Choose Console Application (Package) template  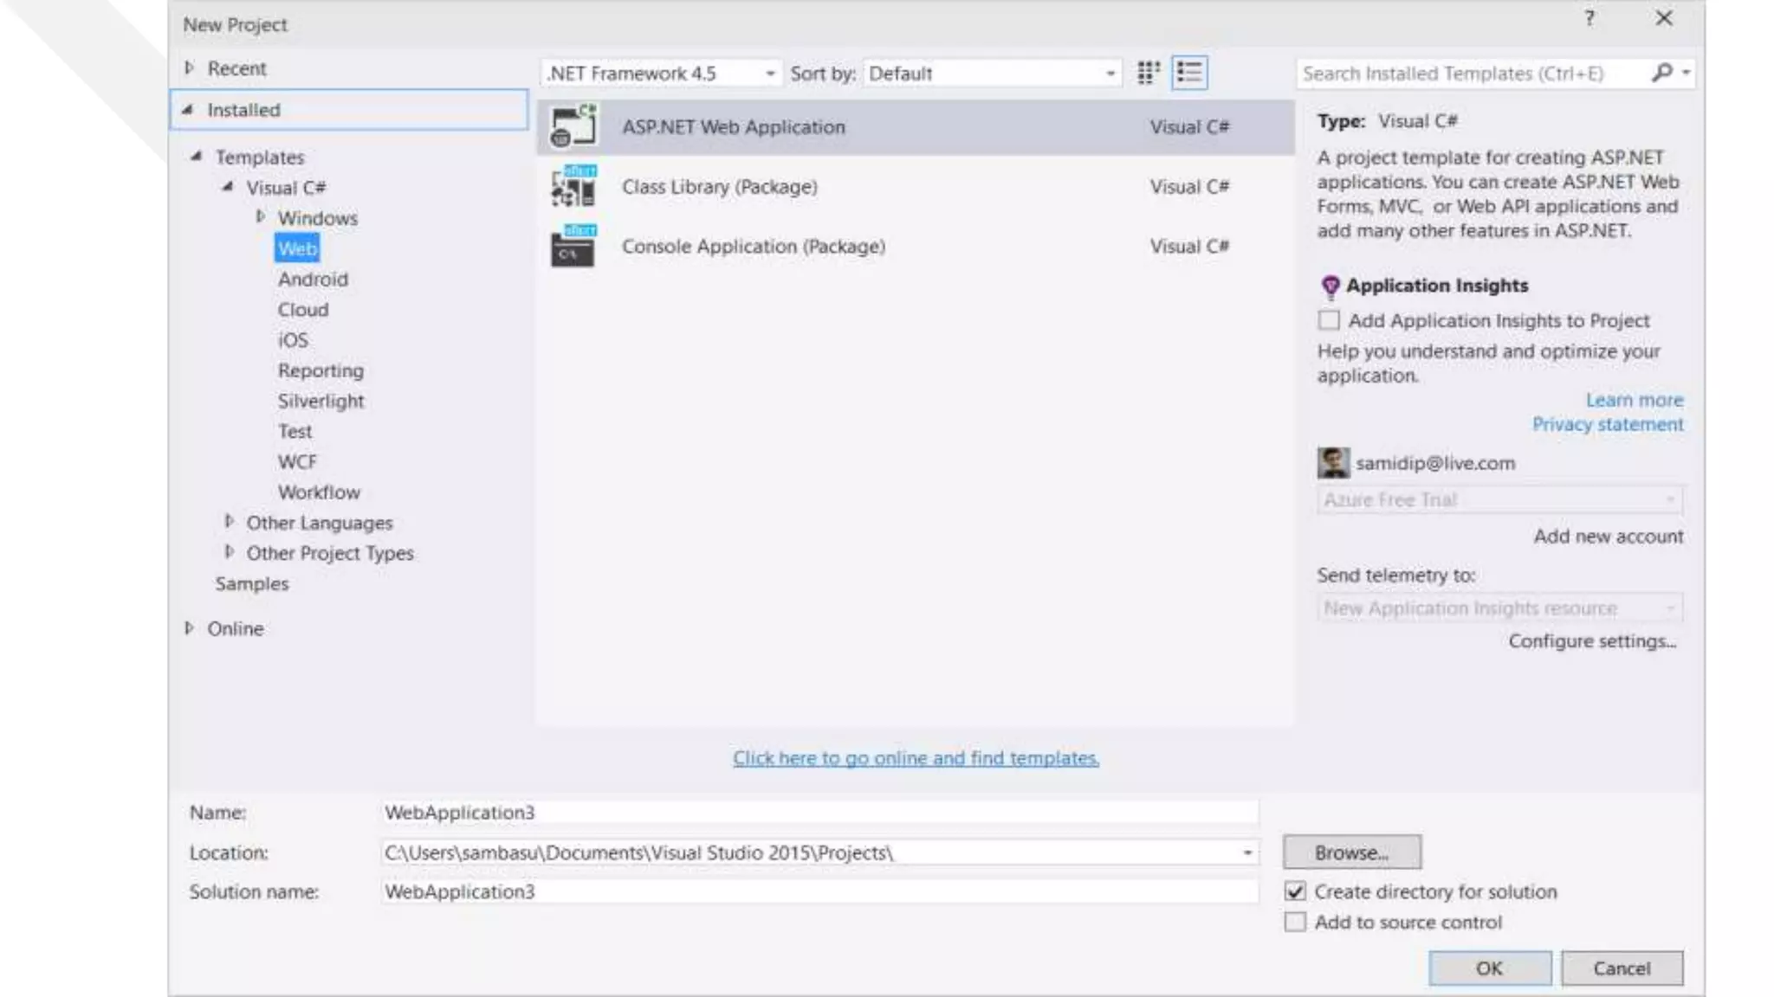click(x=916, y=247)
